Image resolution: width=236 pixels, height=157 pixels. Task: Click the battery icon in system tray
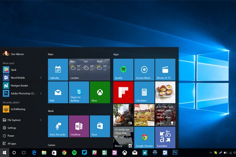(x=225, y=153)
